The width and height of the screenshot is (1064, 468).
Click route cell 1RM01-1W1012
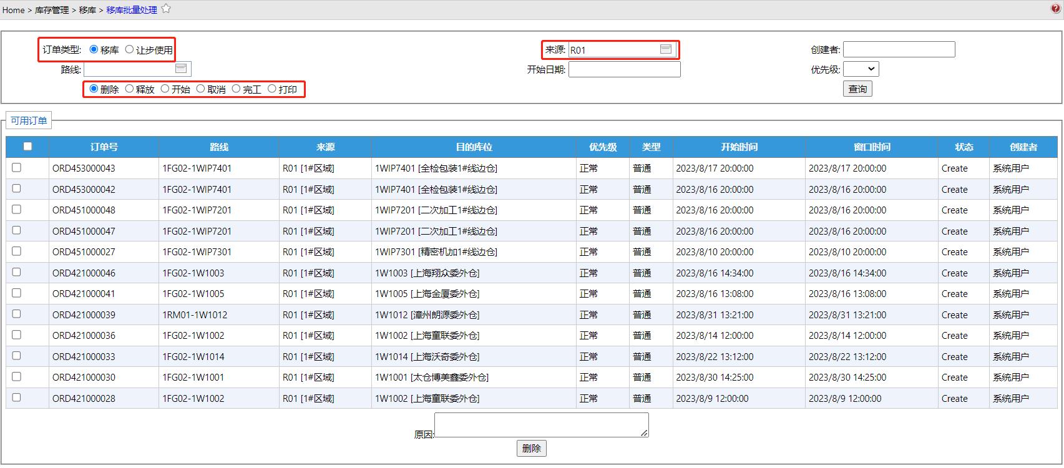(x=195, y=315)
